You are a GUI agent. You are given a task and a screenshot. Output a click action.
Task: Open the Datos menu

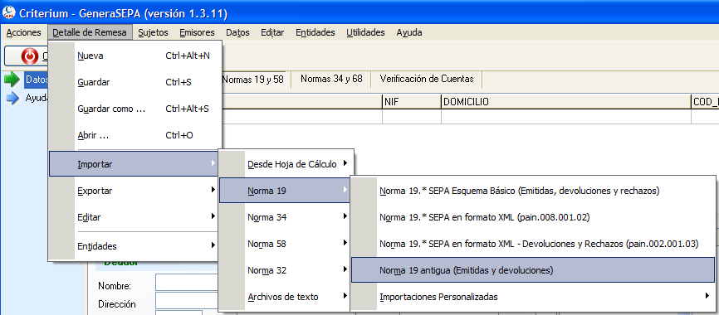(238, 32)
